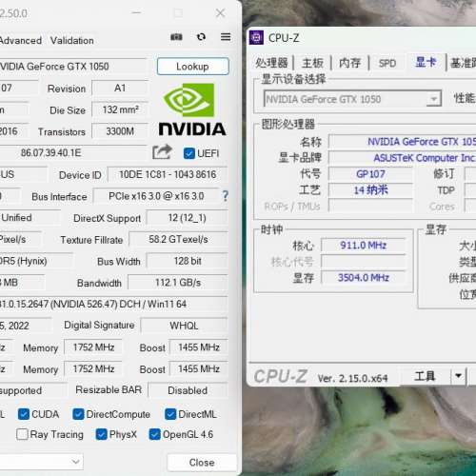Enable the Ray Tracing checkbox

(x=22, y=434)
